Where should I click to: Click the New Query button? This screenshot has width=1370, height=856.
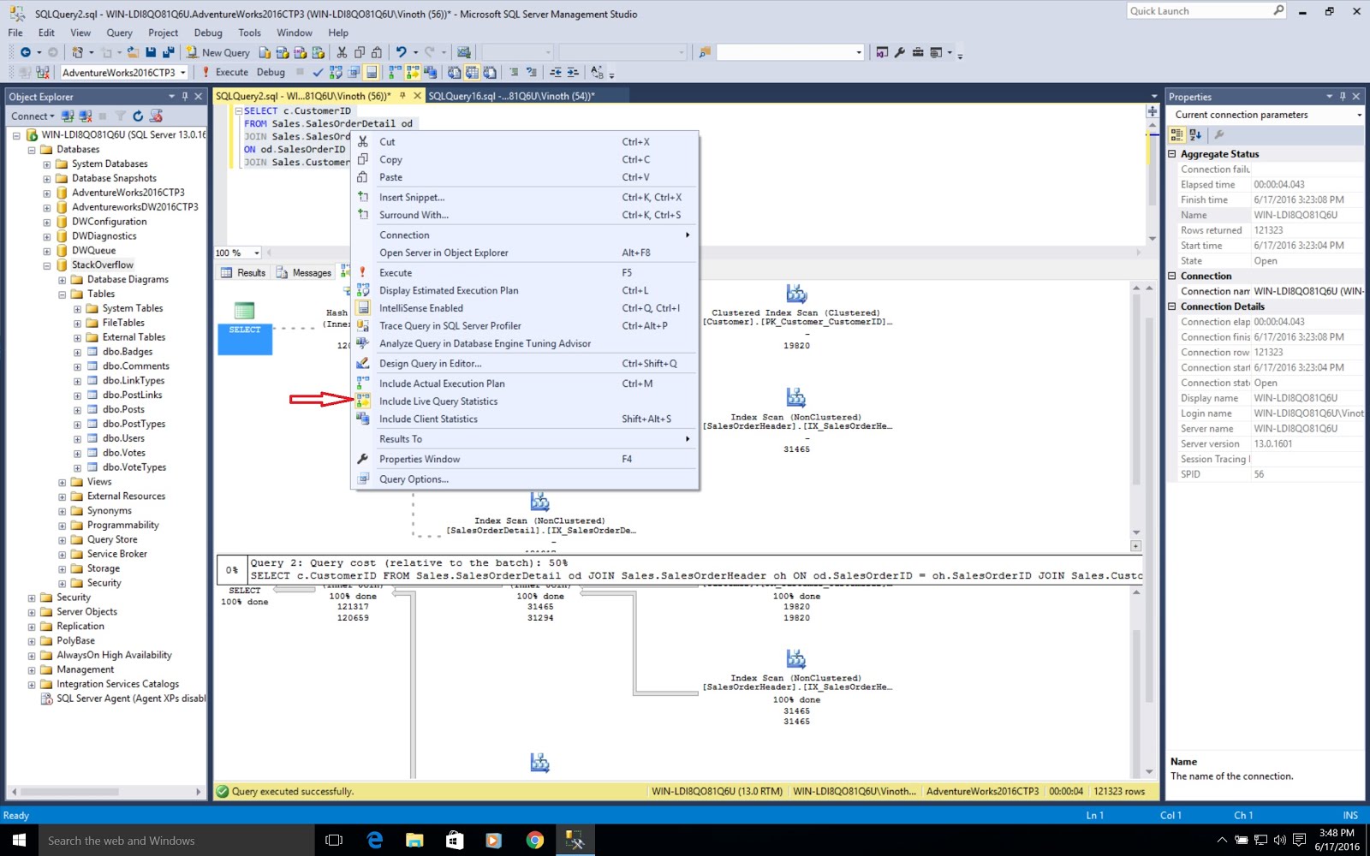pos(219,52)
